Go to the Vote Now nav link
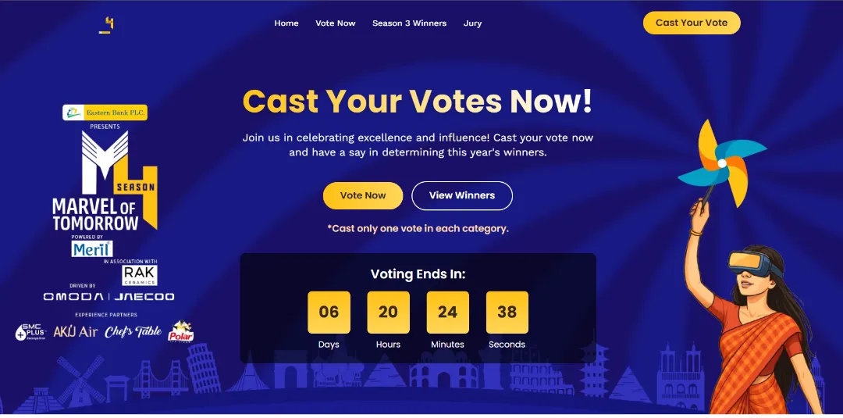Screen dimensions: 843x418 tap(336, 23)
